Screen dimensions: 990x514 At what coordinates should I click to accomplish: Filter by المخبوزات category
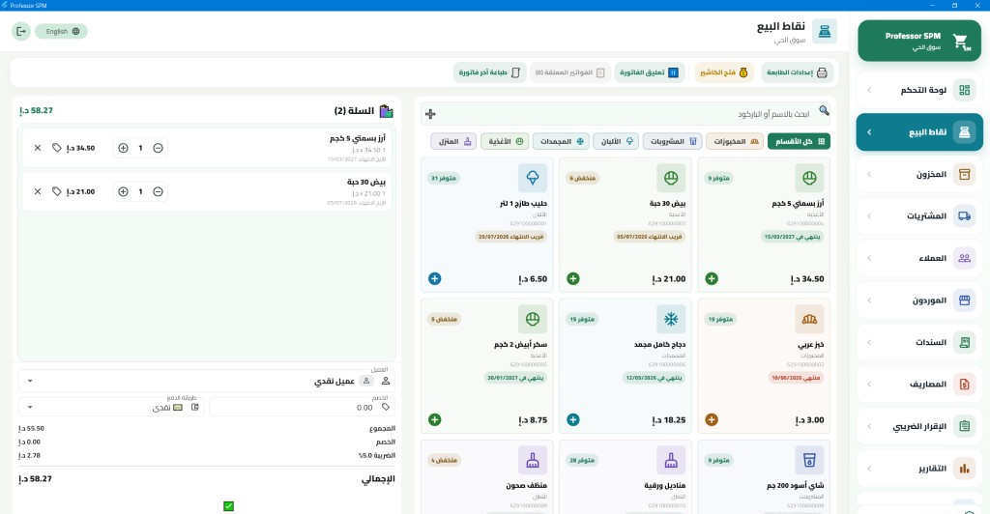(735, 141)
